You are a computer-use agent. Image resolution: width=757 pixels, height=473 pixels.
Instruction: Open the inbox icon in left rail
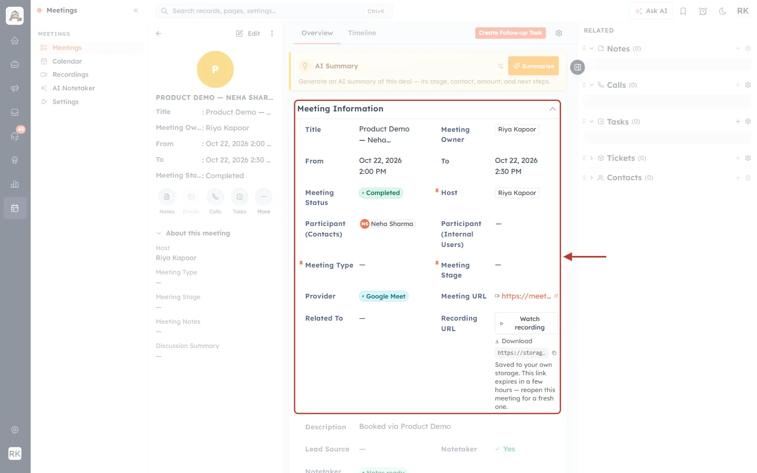15,112
